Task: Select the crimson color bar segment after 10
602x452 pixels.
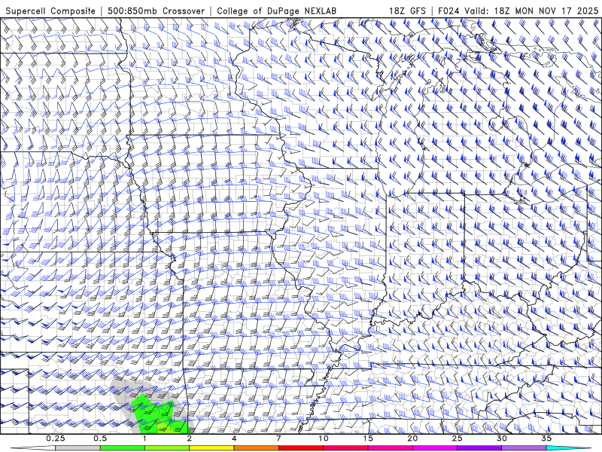Action: point(345,448)
